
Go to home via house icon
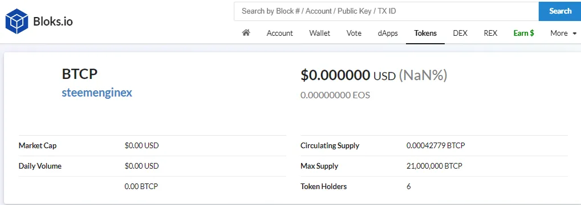coord(246,33)
